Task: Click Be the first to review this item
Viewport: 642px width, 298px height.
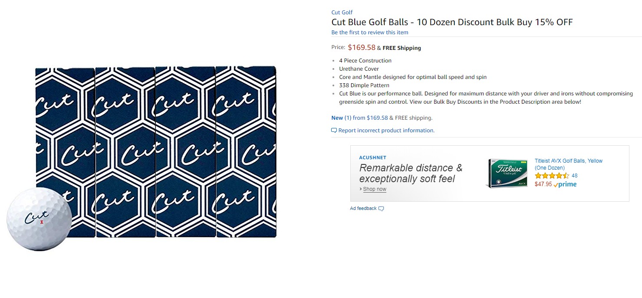Action: click(x=369, y=33)
